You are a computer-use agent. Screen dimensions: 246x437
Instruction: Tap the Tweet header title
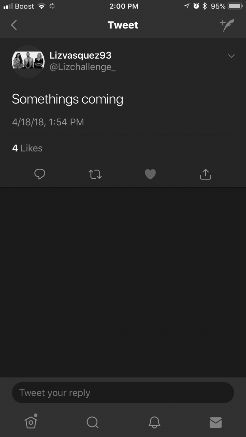123,25
